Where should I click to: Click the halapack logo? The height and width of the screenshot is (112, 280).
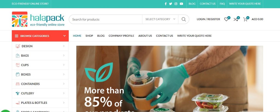coord(38,19)
